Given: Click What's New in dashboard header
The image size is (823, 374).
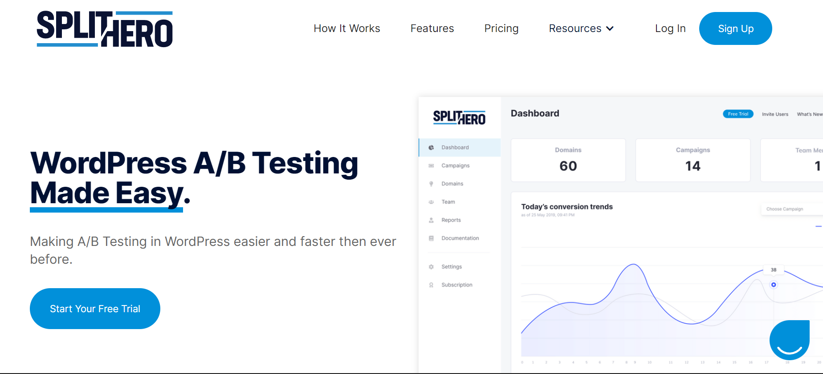Looking at the screenshot, I should (x=810, y=114).
